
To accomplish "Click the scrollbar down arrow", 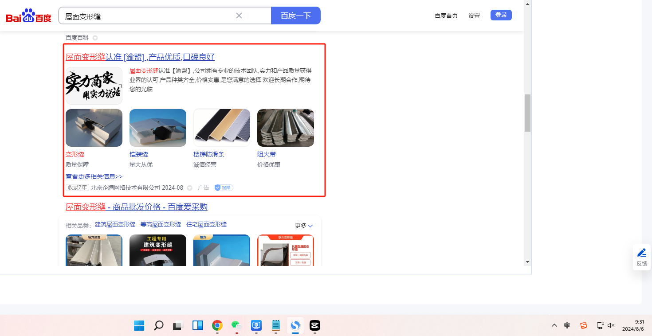I will click(527, 262).
